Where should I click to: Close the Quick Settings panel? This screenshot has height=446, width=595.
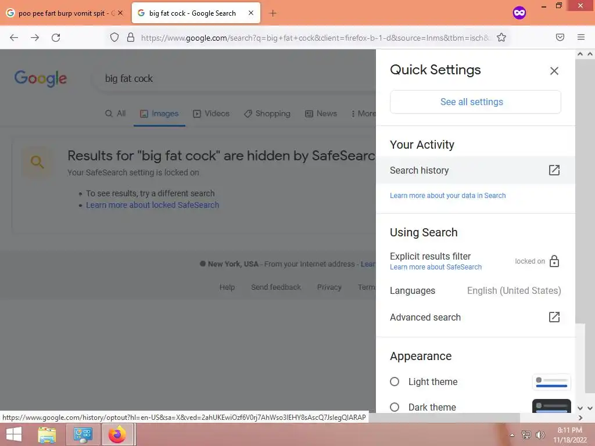point(554,70)
